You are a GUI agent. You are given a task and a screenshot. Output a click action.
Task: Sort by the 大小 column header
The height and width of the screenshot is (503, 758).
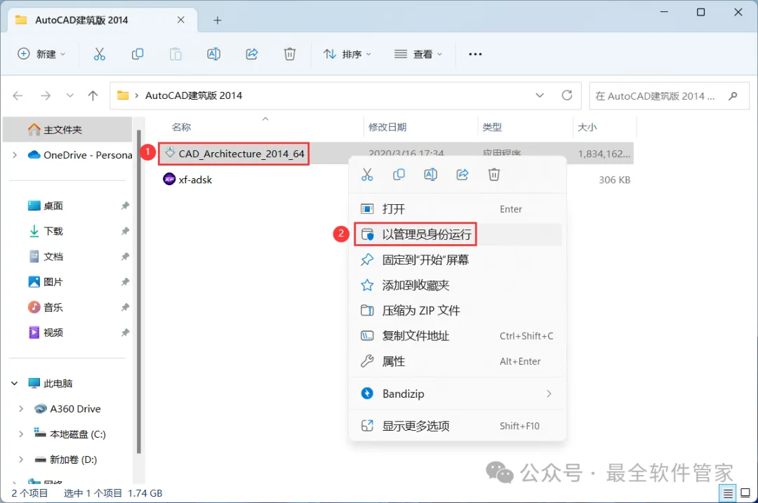(x=587, y=127)
